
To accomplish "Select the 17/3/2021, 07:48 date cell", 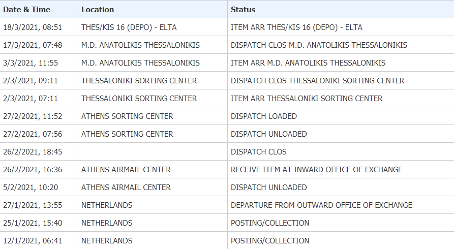I will point(39,45).
